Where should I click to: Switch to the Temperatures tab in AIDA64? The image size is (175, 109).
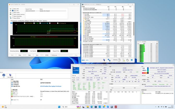(14, 21)
